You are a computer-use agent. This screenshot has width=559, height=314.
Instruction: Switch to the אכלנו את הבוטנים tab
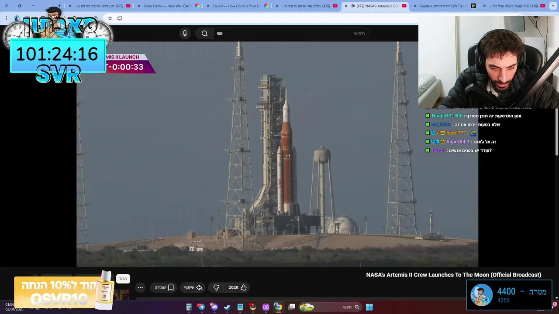(x=307, y=6)
